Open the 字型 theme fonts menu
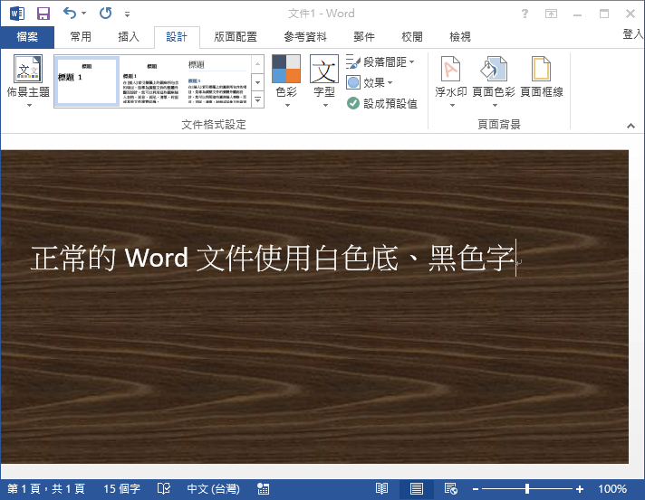Image resolution: width=645 pixels, height=500 pixels. click(x=324, y=81)
